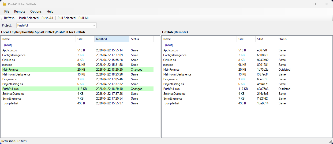The width and height of the screenshot is (333, 144).
Task: Sort remote files by SHA column
Action: [266, 39]
